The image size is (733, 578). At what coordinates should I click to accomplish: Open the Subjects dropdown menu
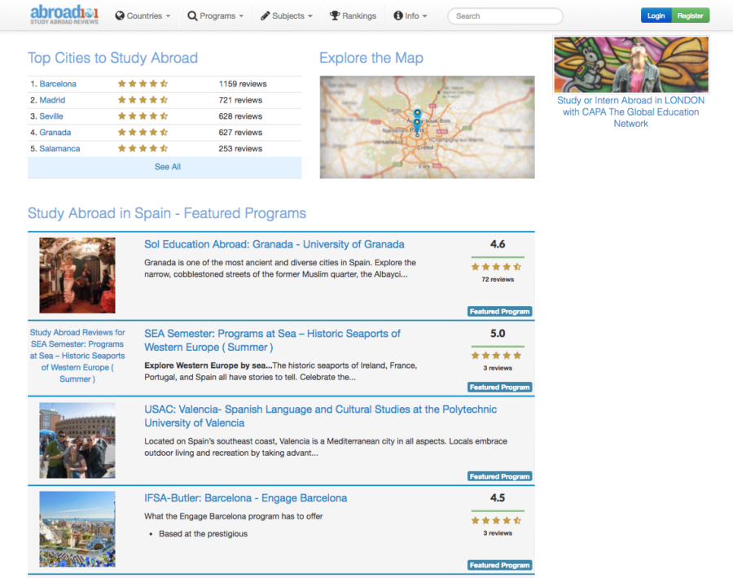point(287,15)
